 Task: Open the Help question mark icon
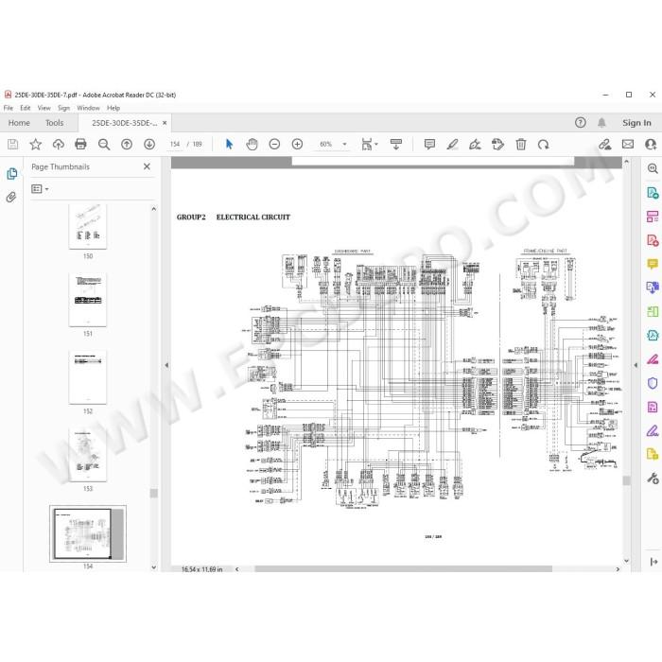point(581,122)
